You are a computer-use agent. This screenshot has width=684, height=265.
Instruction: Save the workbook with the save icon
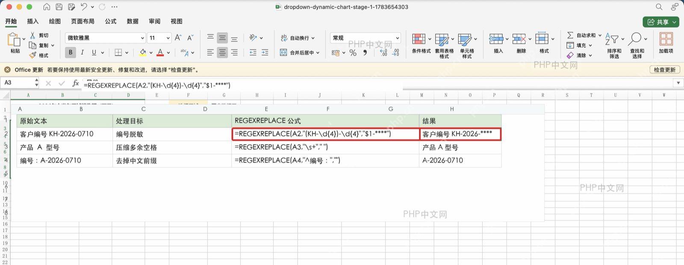[59, 7]
